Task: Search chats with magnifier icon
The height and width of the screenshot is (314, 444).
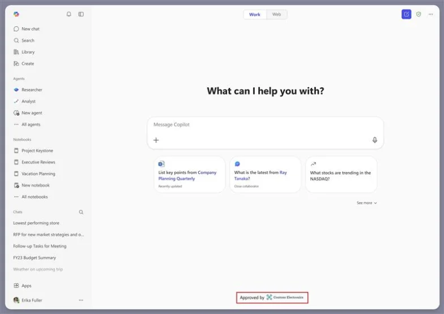Action: (81, 212)
